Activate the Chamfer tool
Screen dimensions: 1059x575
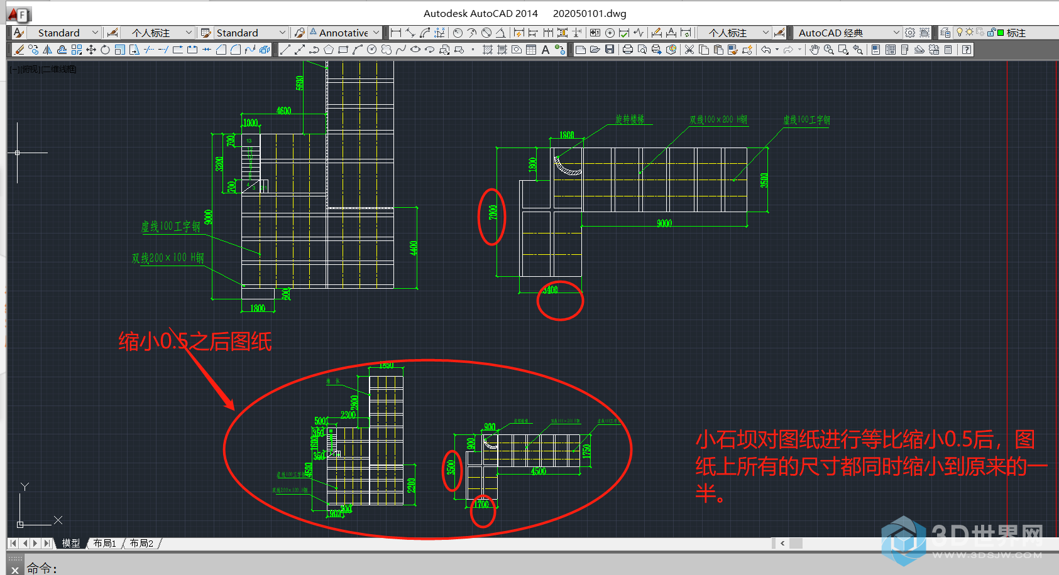click(x=221, y=50)
